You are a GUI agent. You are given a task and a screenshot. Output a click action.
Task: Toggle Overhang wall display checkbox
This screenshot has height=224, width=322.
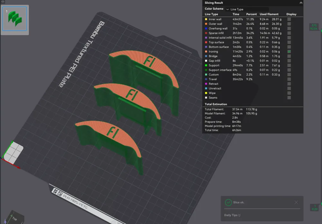pyautogui.click(x=289, y=29)
